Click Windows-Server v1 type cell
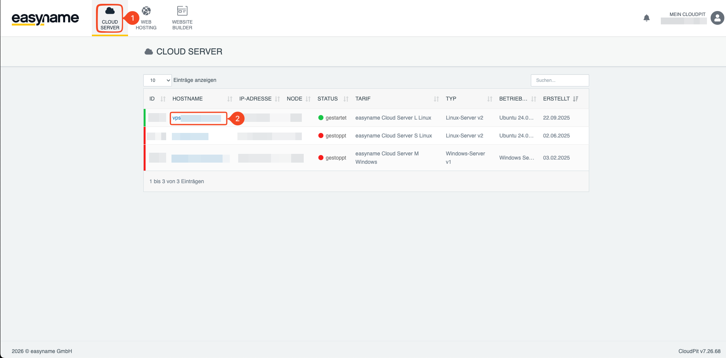This screenshot has height=358, width=726. pyautogui.click(x=465, y=158)
